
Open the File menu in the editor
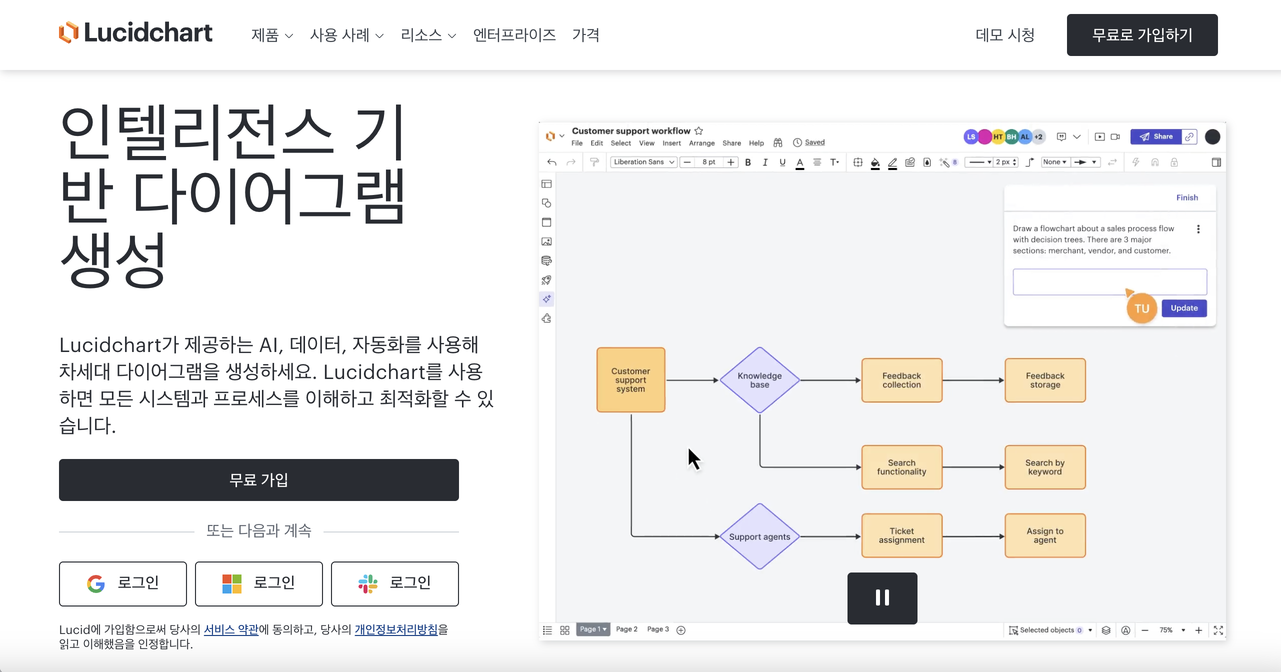(x=577, y=143)
